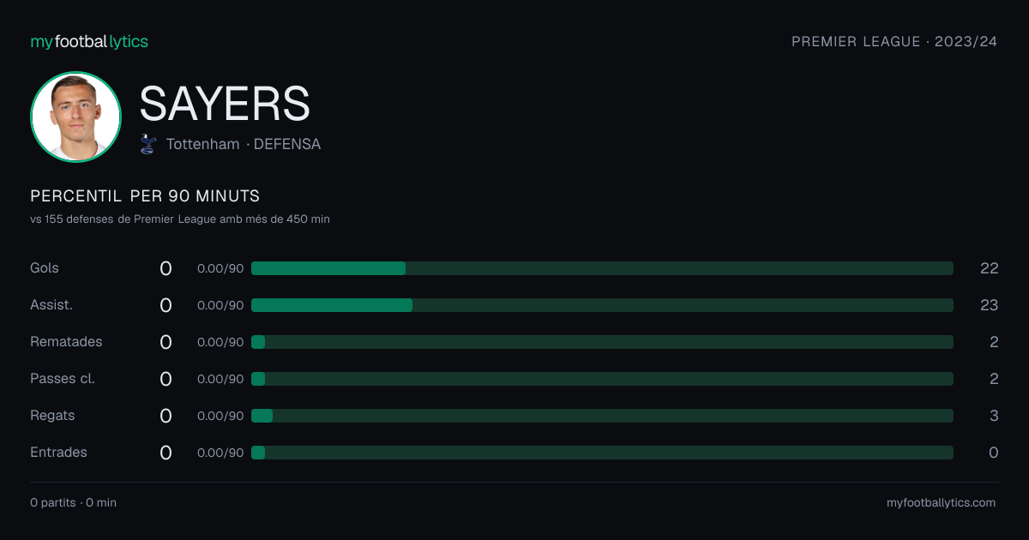Open the myfootballytics.com footer link
1029x540 pixels.
pos(941,502)
